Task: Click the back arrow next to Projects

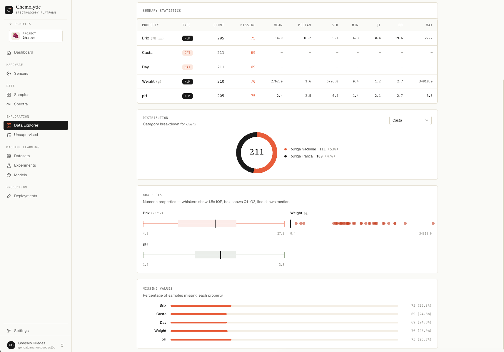Action: 11,24
